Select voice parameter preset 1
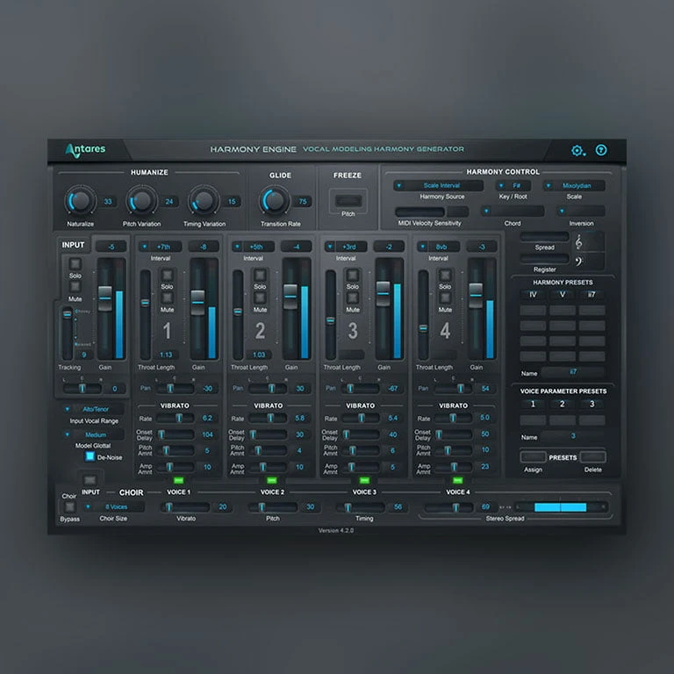The width and height of the screenshot is (674, 674). [x=533, y=404]
